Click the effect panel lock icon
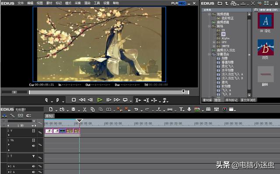The image size is (280, 174). tap(276, 3)
